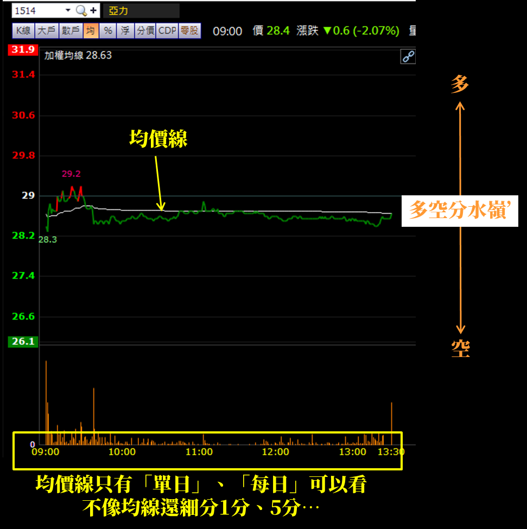Click the 09:00 time display at the top
527x529 pixels.
click(227, 31)
